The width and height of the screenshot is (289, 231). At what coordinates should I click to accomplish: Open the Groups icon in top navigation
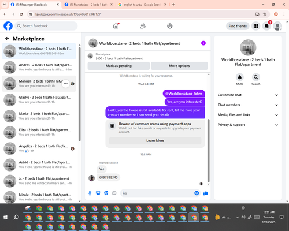pos(170,26)
